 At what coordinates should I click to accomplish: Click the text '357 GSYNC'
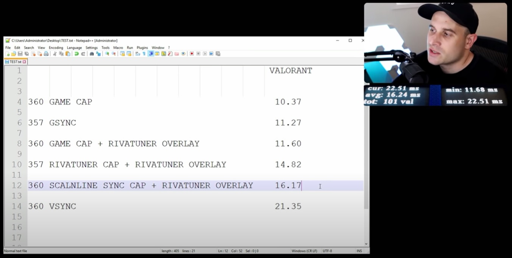[52, 123]
